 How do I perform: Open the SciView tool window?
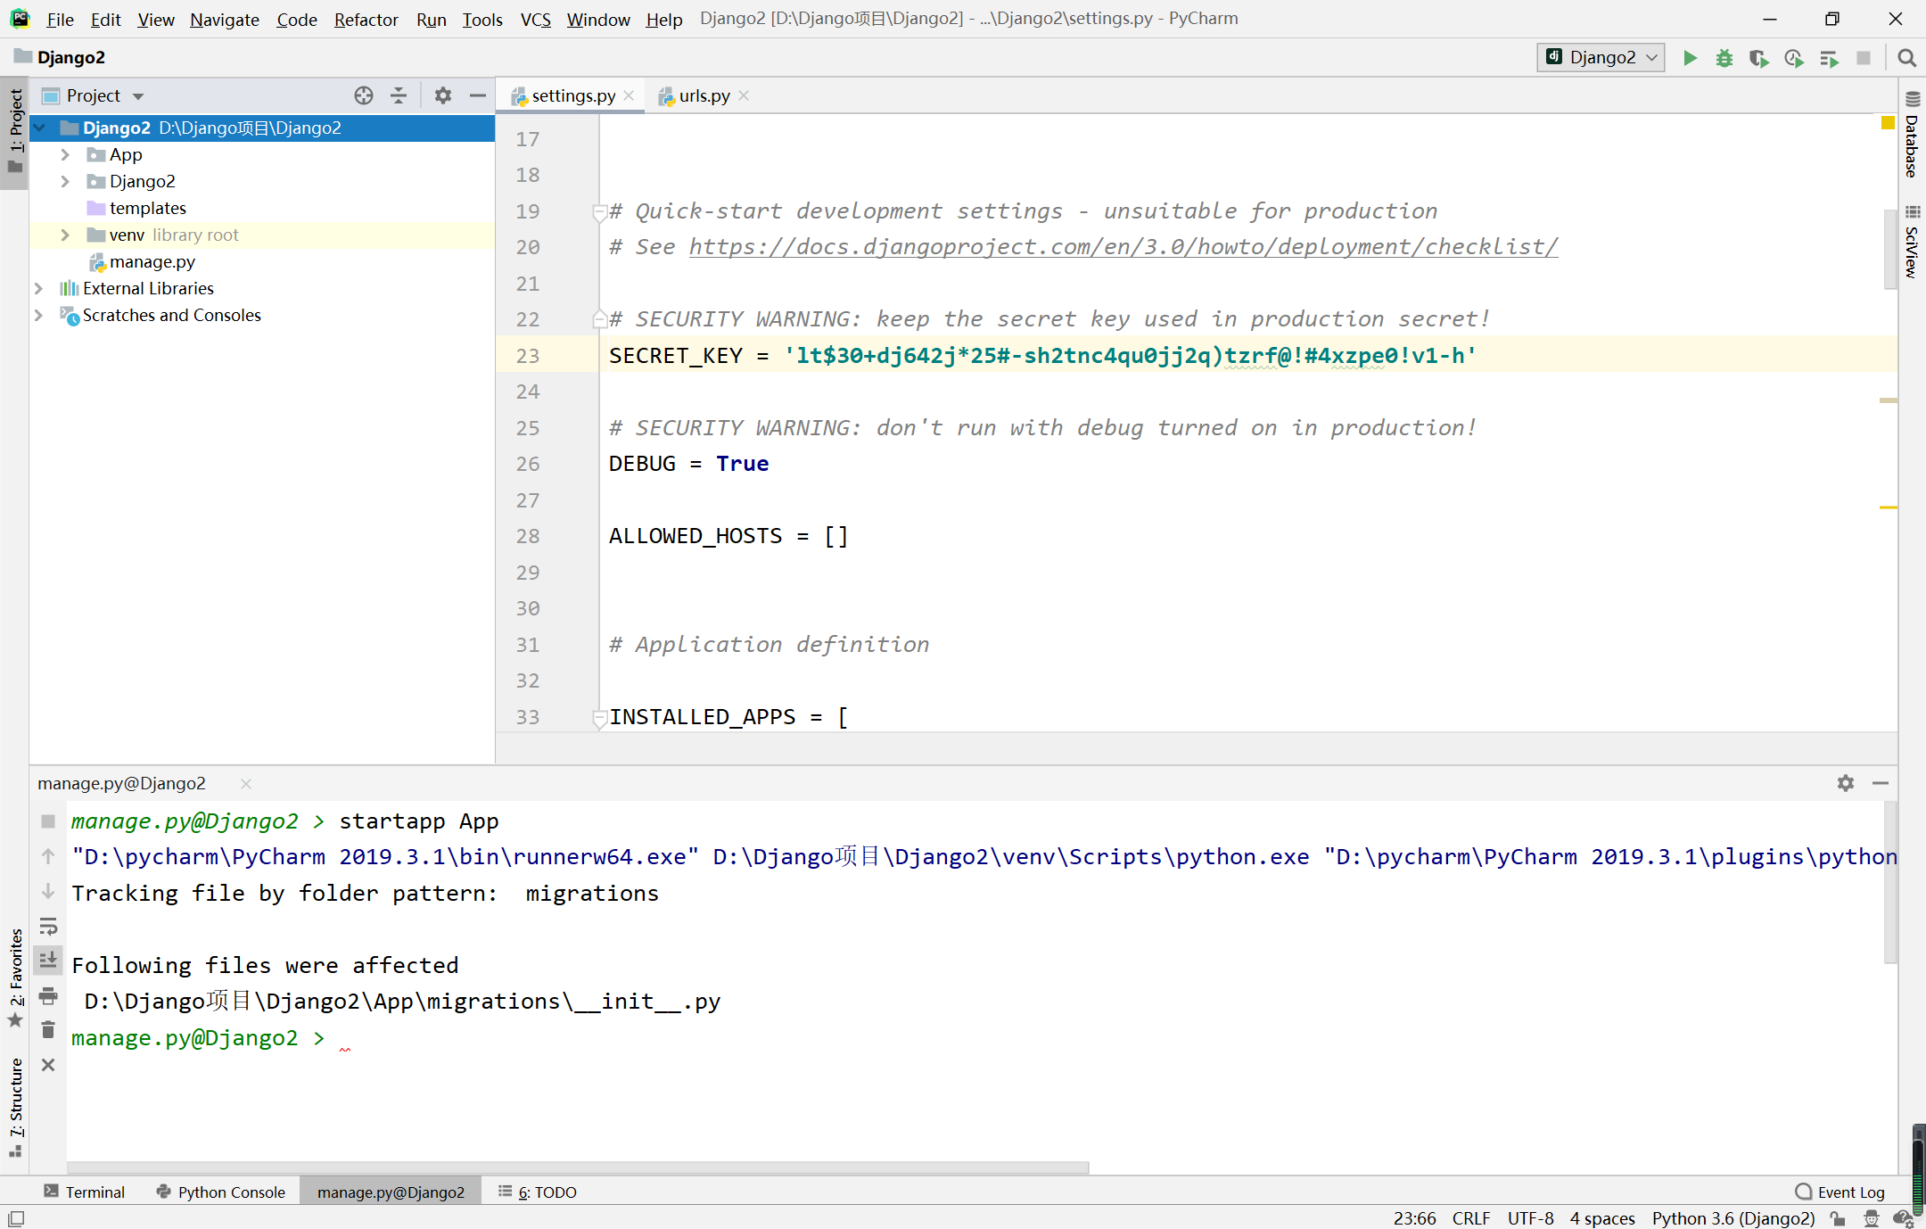[x=1913, y=243]
